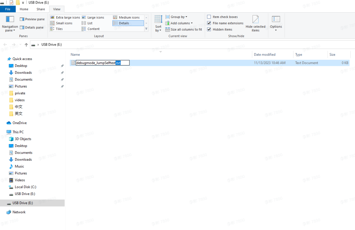Image resolution: width=355 pixels, height=230 pixels.
Task: Toggle File name extensions checkbox
Action: click(x=209, y=23)
